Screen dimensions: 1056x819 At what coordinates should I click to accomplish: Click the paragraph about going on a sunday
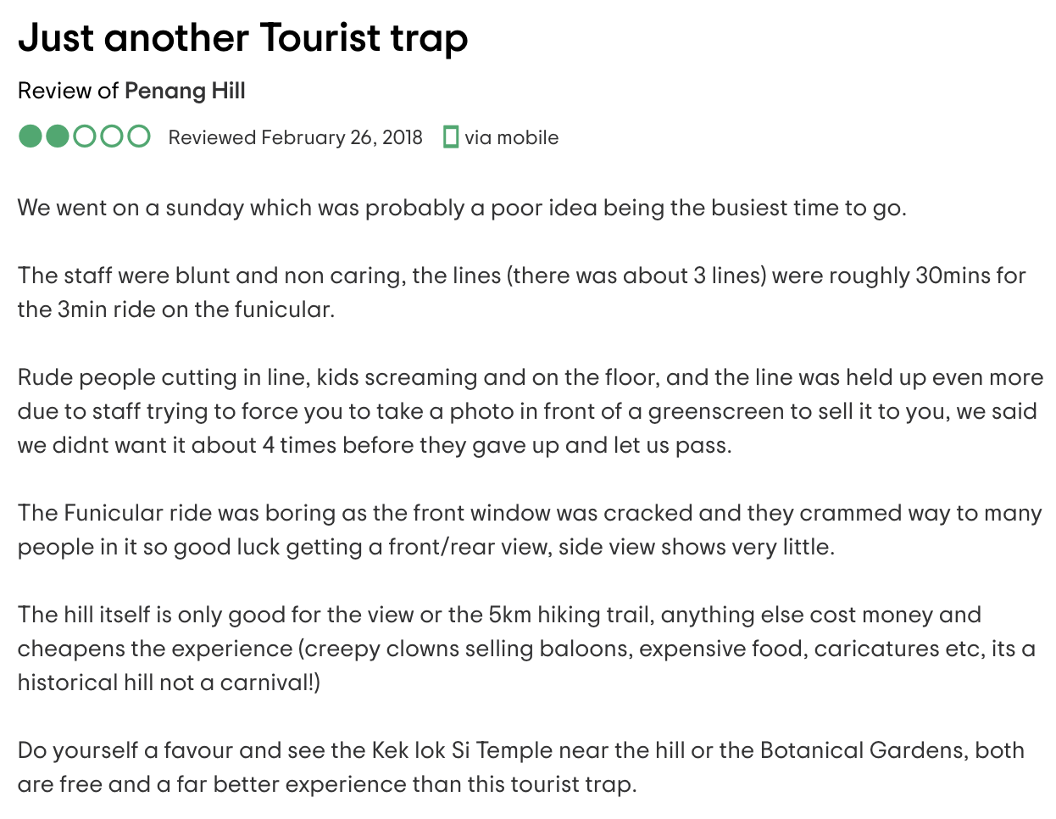(x=462, y=209)
